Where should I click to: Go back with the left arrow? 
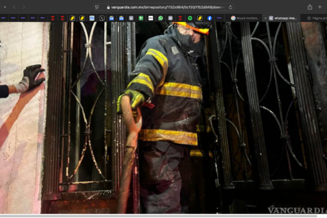point(14,7)
